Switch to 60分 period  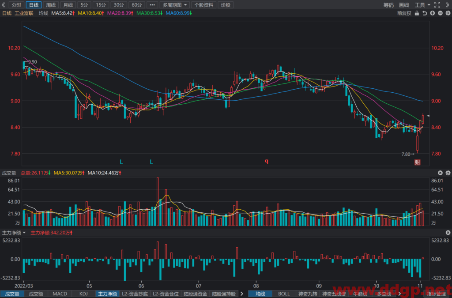[x=137, y=5]
